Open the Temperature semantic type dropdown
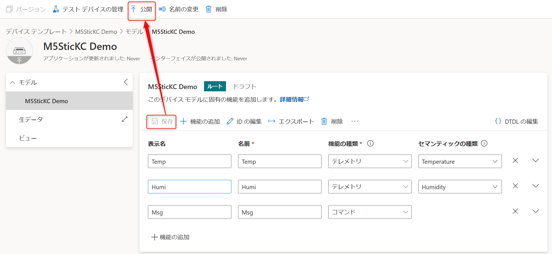The image size is (552, 254). point(460,161)
